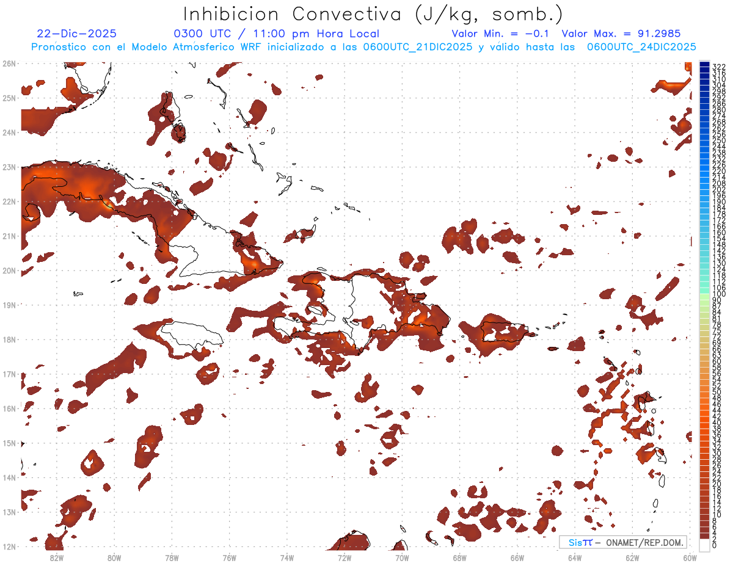Click the '70W' longitude axis label

402,557
